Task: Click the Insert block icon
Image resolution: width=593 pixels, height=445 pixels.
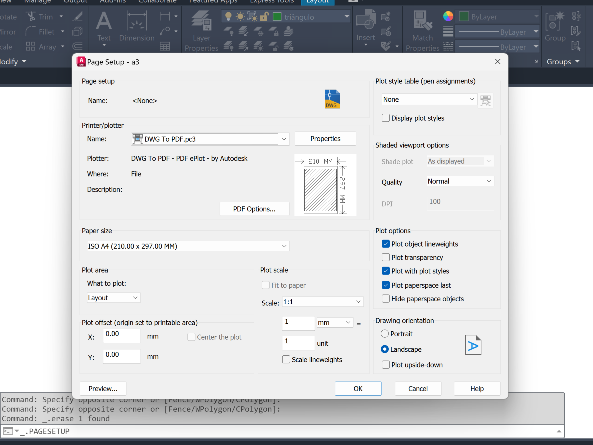Action: [x=365, y=20]
